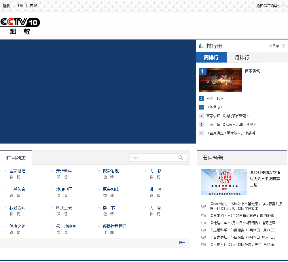Screen dimensions: 288x262
Task: Open 《开讲啦》 in the ranking
Action: tap(215, 99)
